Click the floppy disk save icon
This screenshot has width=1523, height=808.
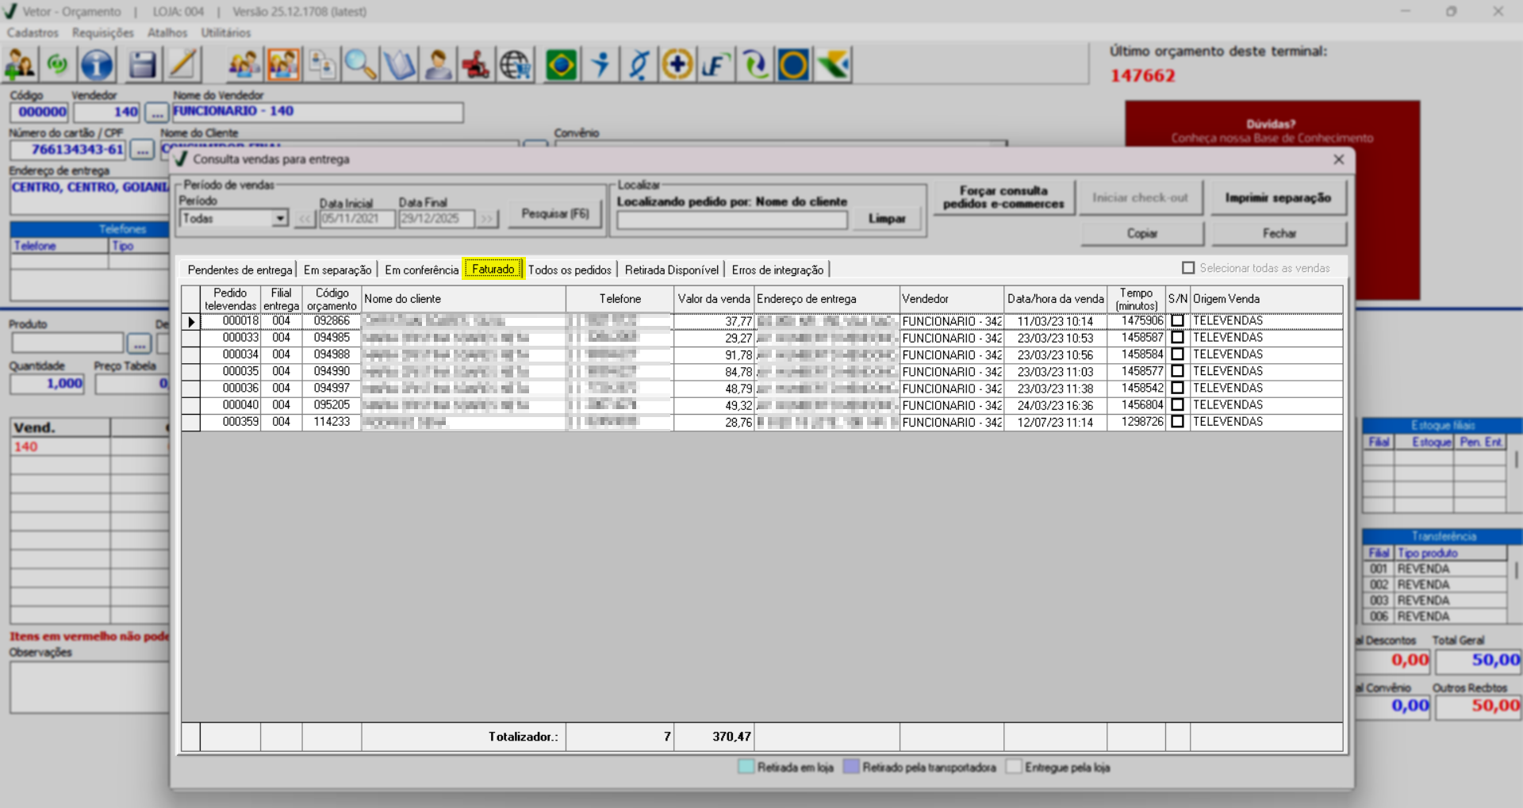142,65
